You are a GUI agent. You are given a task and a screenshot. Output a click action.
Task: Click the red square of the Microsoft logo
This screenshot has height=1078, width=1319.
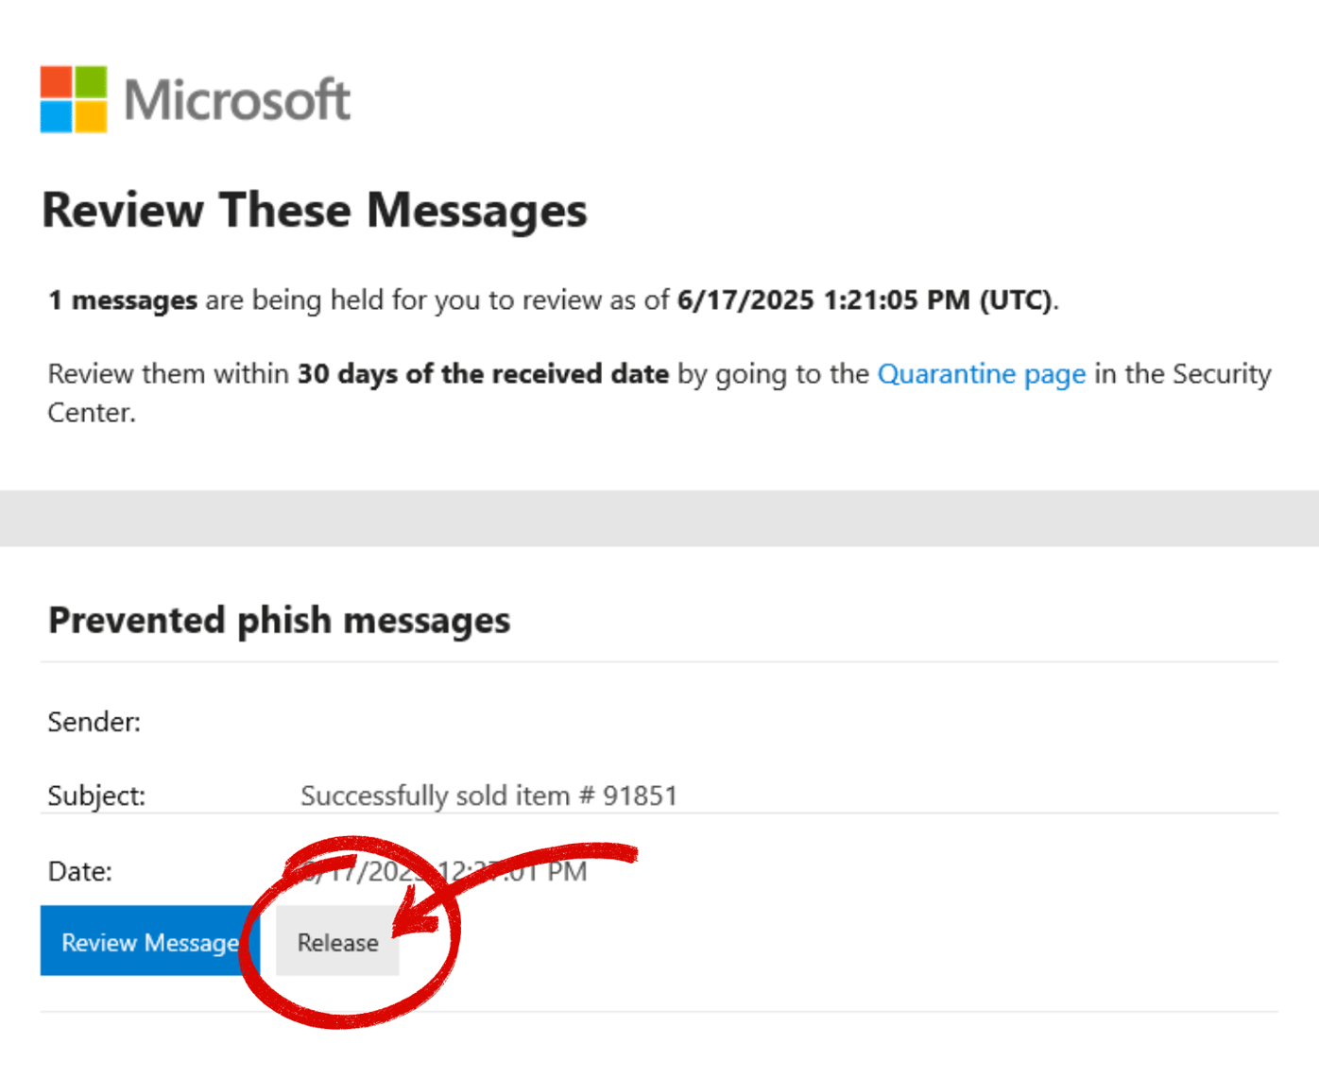[x=56, y=81]
